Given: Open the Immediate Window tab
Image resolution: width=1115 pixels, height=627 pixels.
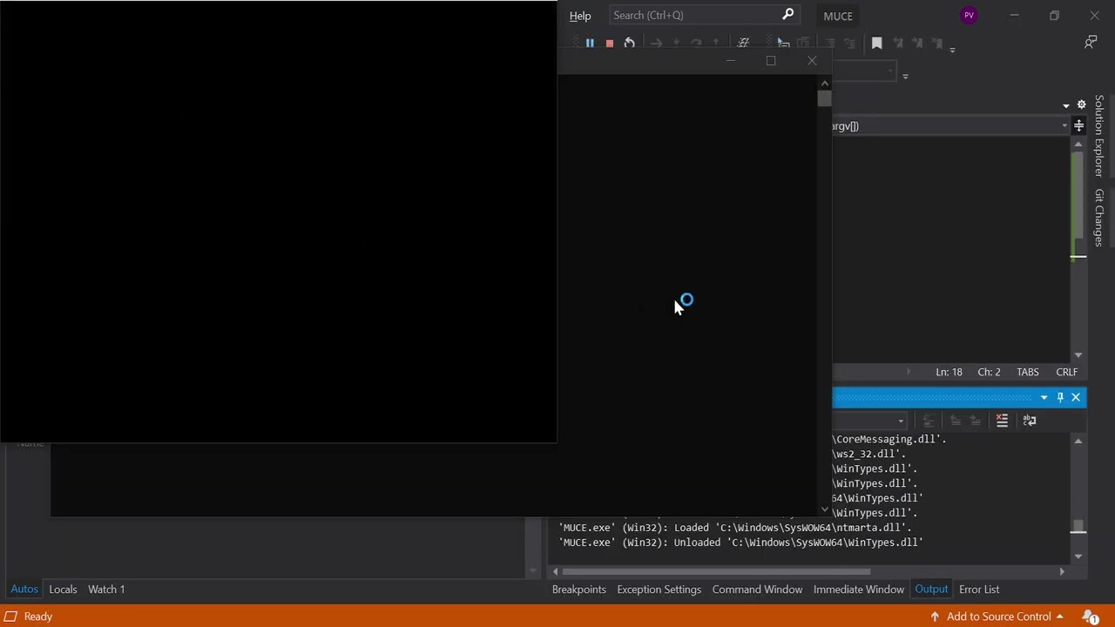Looking at the screenshot, I should [x=858, y=590].
